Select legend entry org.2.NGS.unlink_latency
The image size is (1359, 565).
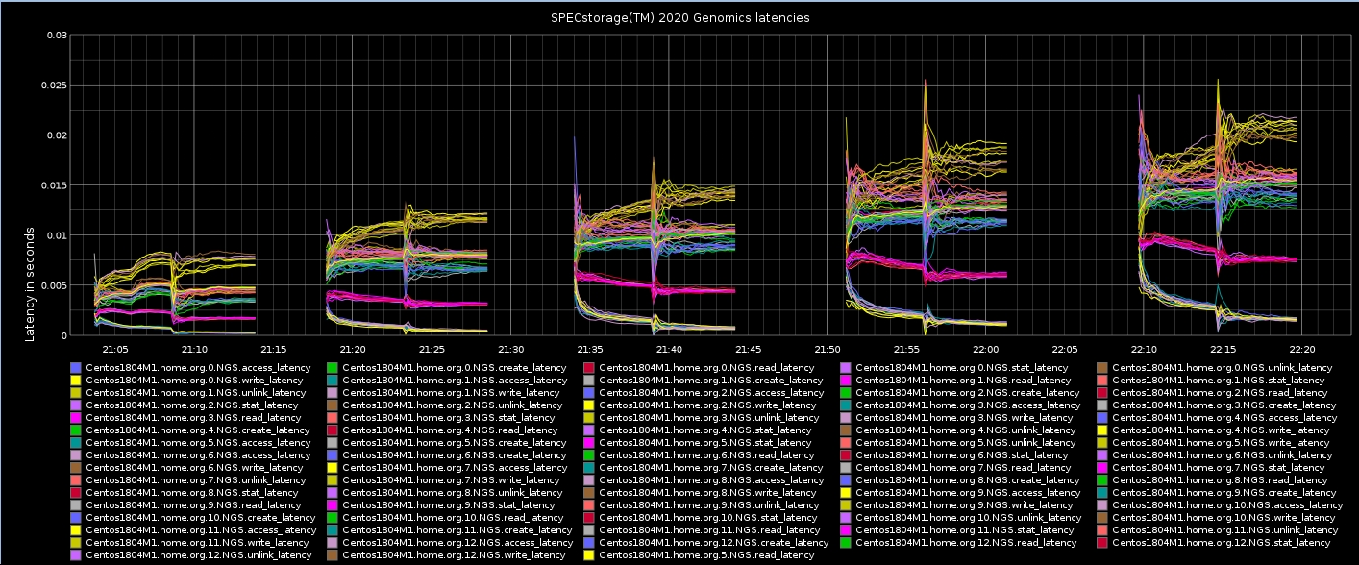(446, 405)
